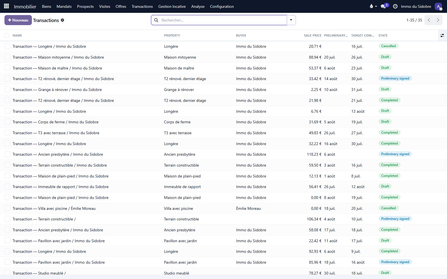Check the Grange à rénover transaction checkbox
Image resolution: width=447 pixels, height=279 pixels.
click(8, 89)
